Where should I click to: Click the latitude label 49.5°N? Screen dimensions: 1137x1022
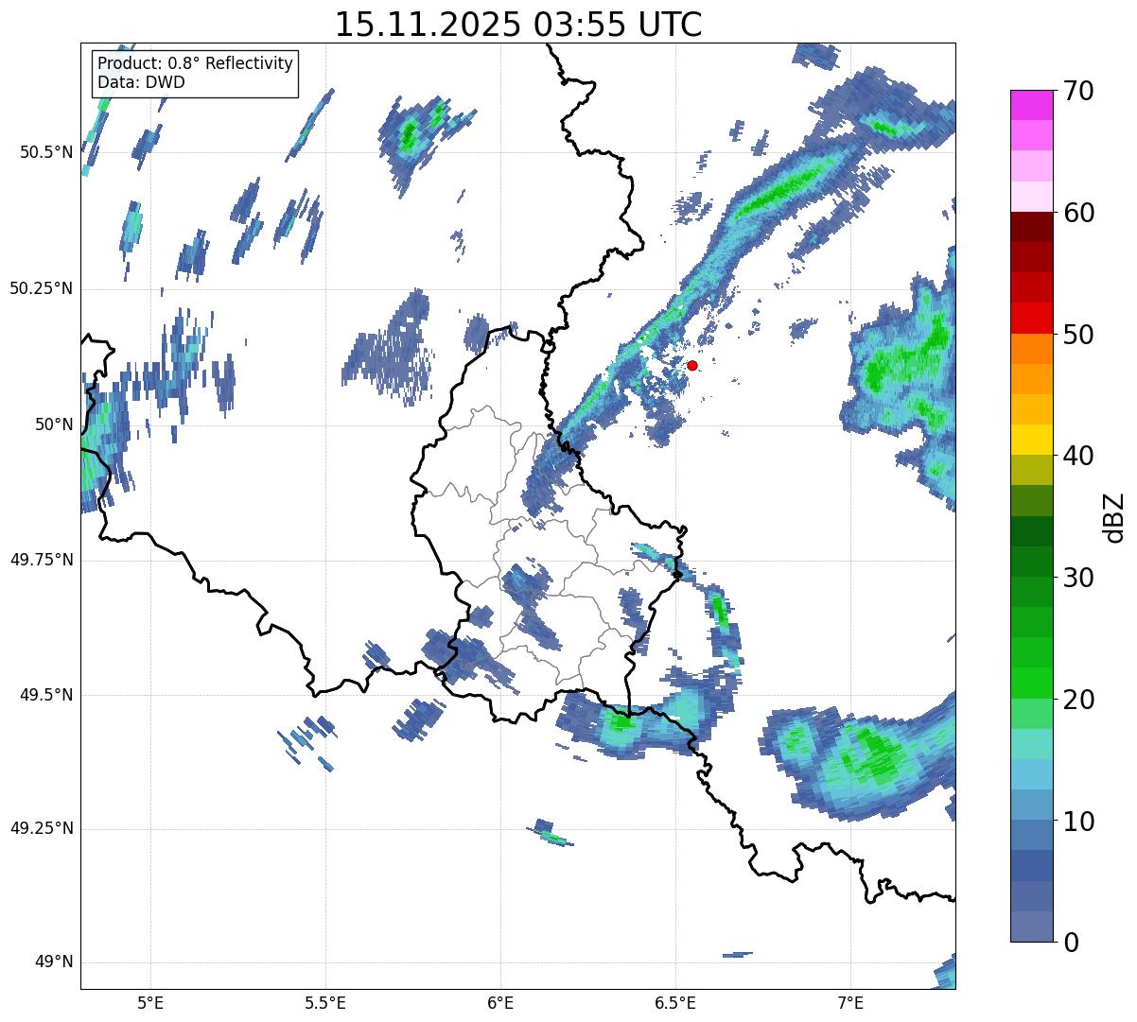[46, 695]
